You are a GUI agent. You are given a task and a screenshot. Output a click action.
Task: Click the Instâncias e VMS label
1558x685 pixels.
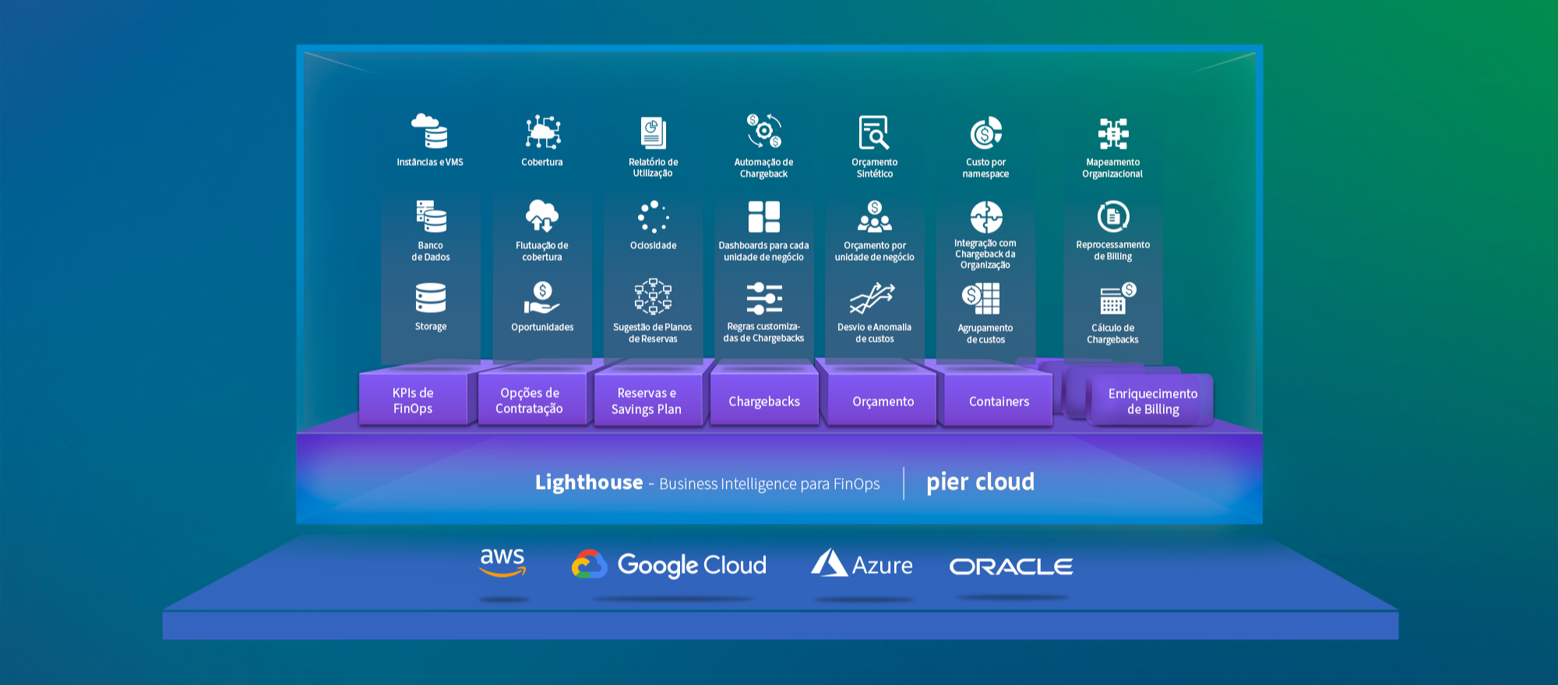tap(430, 162)
